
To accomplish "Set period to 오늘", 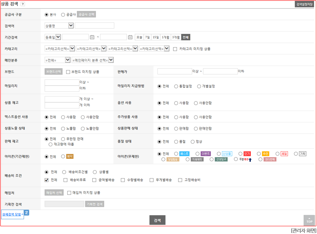I will pyautogui.click(x=139, y=37).
